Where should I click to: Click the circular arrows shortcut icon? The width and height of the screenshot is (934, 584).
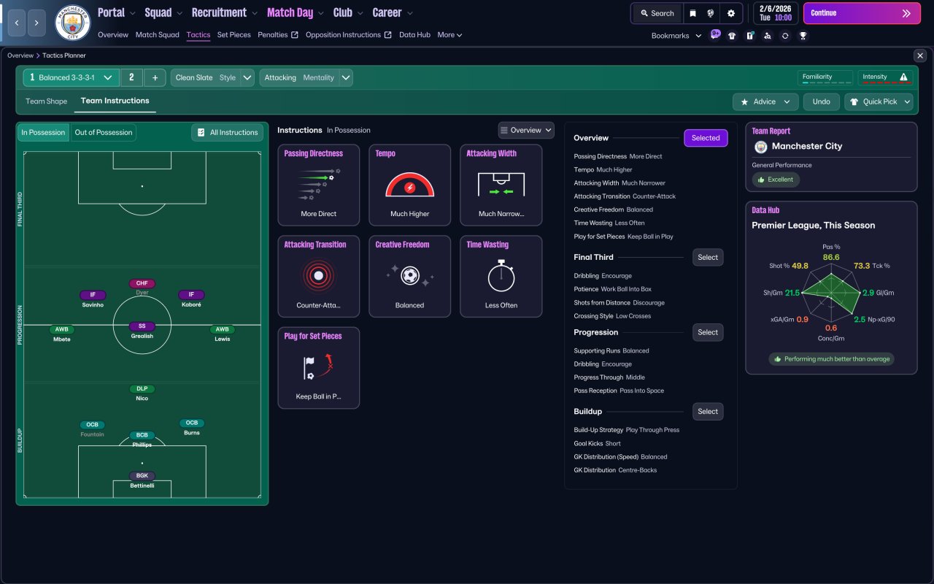pos(785,35)
